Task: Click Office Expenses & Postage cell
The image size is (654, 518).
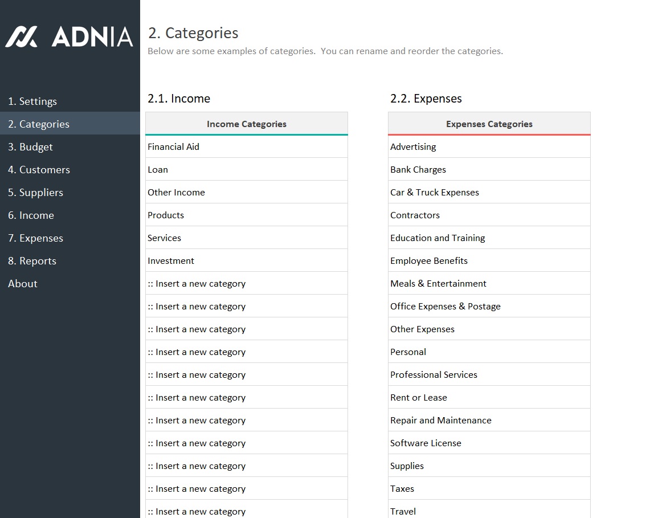Action: tap(489, 306)
